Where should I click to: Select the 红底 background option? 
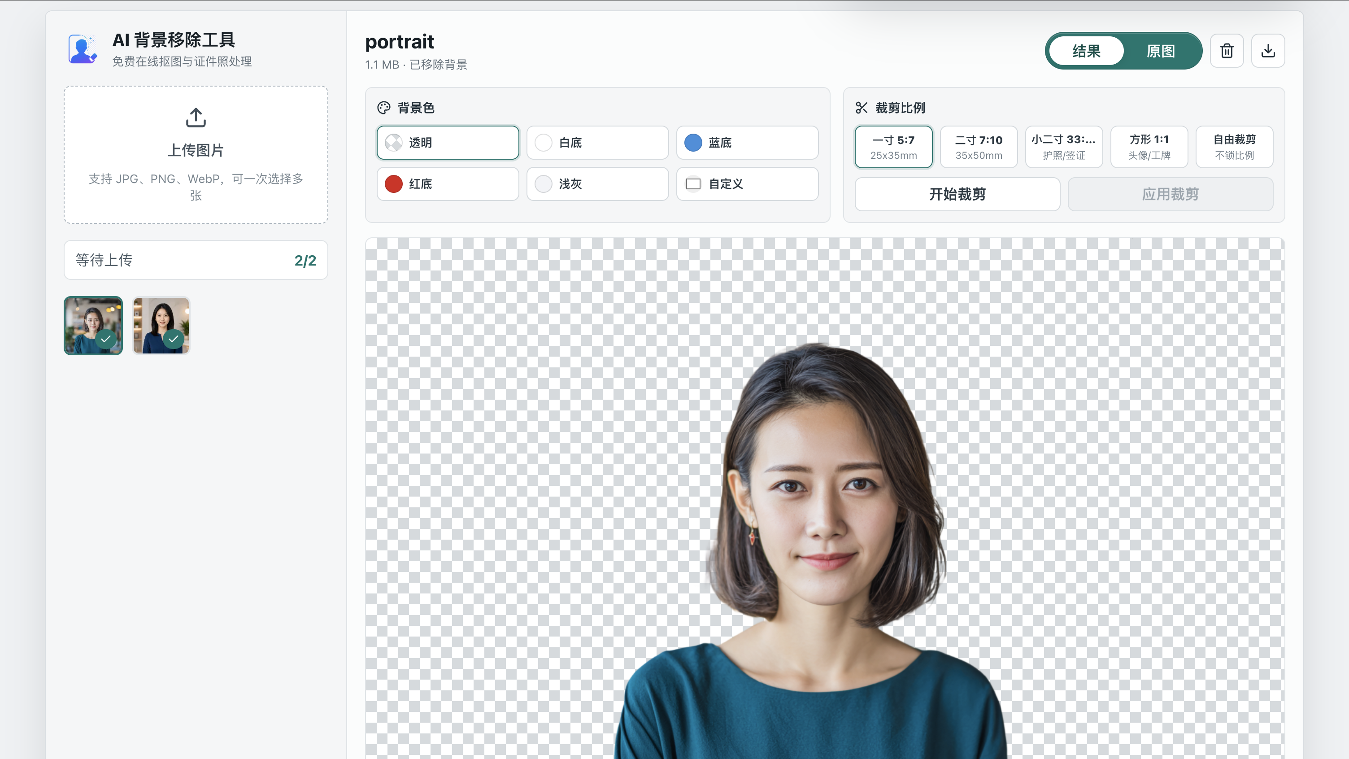(x=448, y=184)
